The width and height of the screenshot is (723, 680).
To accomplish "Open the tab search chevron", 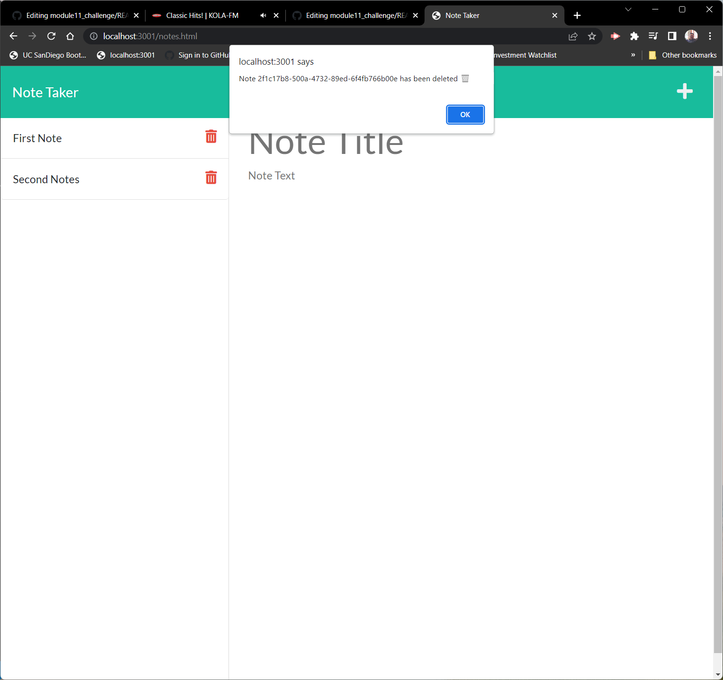I will 628,9.
